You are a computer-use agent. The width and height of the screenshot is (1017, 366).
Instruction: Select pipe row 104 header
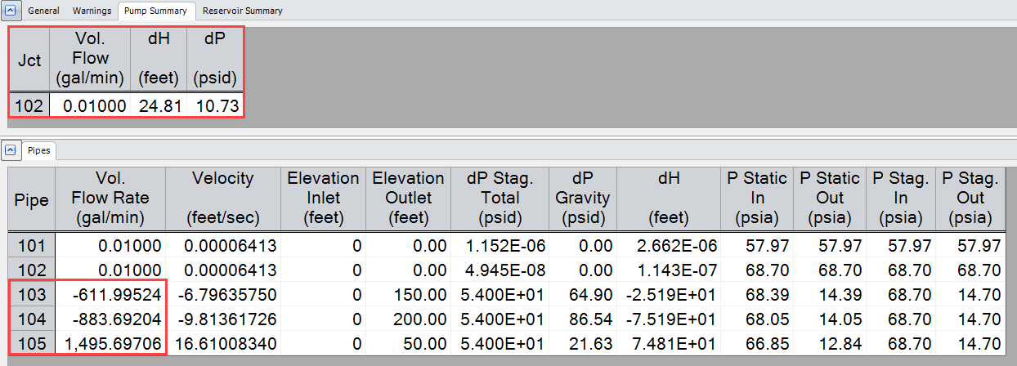(32, 319)
